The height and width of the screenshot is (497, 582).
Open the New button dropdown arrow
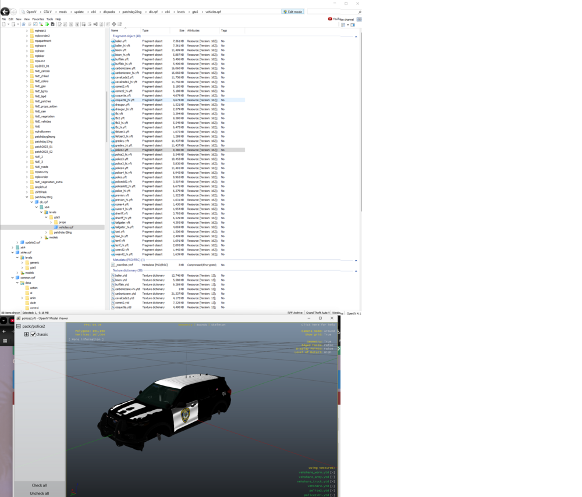(x=9, y=24)
